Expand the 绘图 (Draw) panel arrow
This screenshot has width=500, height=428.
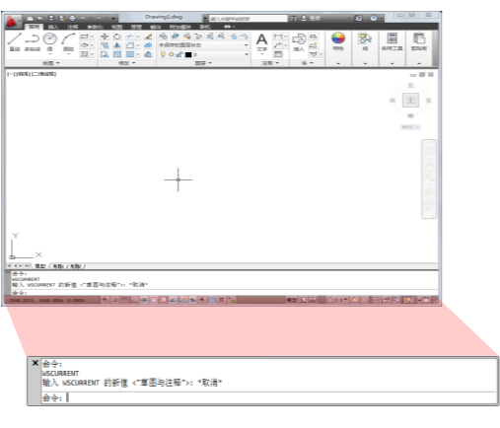pyautogui.click(x=58, y=62)
